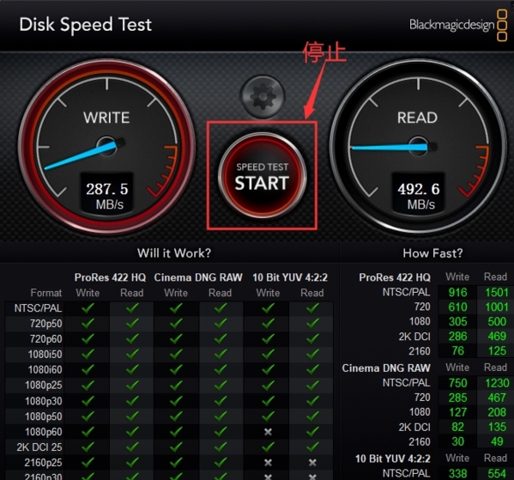Click the checkmark for 1080p25 10 Bit YUV Read
Viewport: 514px width, 480px height.
click(312, 385)
